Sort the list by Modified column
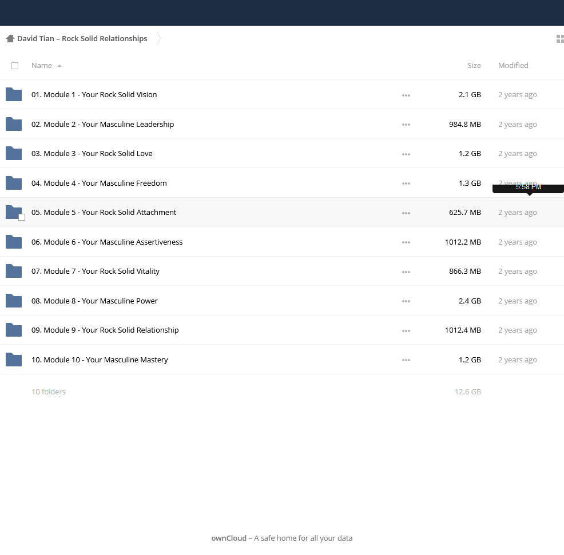The width and height of the screenshot is (564, 555). coord(513,65)
